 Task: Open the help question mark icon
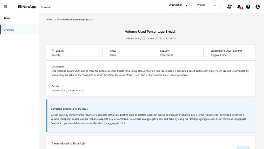(x=248, y=7)
